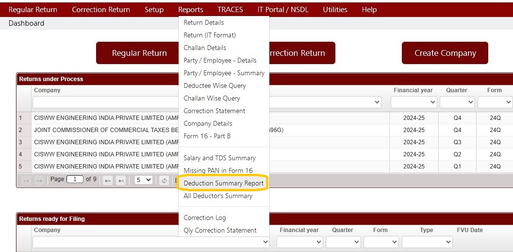Go to previous page of Returns under Process
The width and height of the screenshot is (513, 252).
39,180
